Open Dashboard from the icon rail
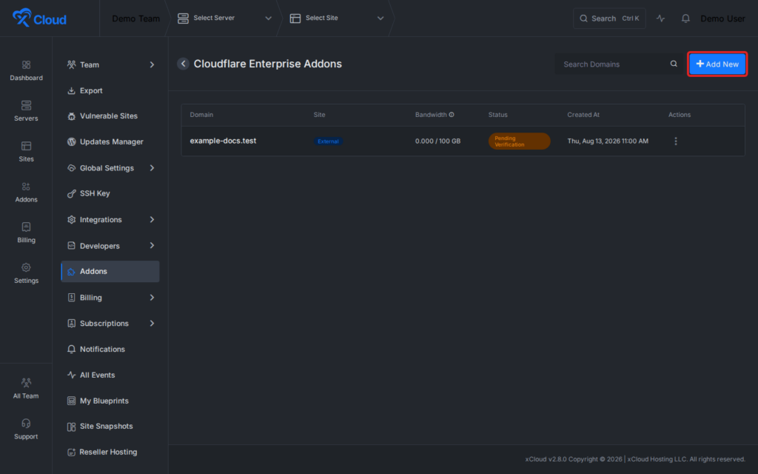Image resolution: width=758 pixels, height=474 pixels. tap(26, 70)
